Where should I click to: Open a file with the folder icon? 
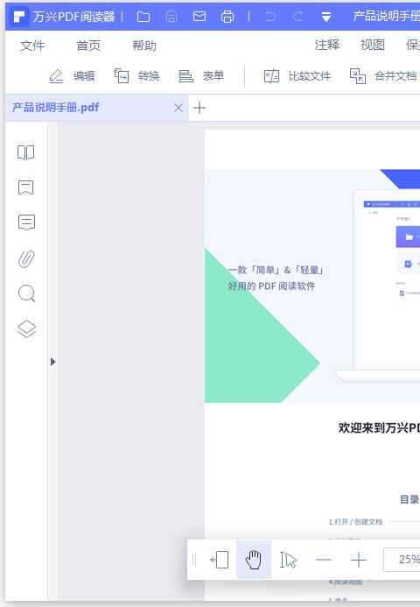tap(143, 17)
